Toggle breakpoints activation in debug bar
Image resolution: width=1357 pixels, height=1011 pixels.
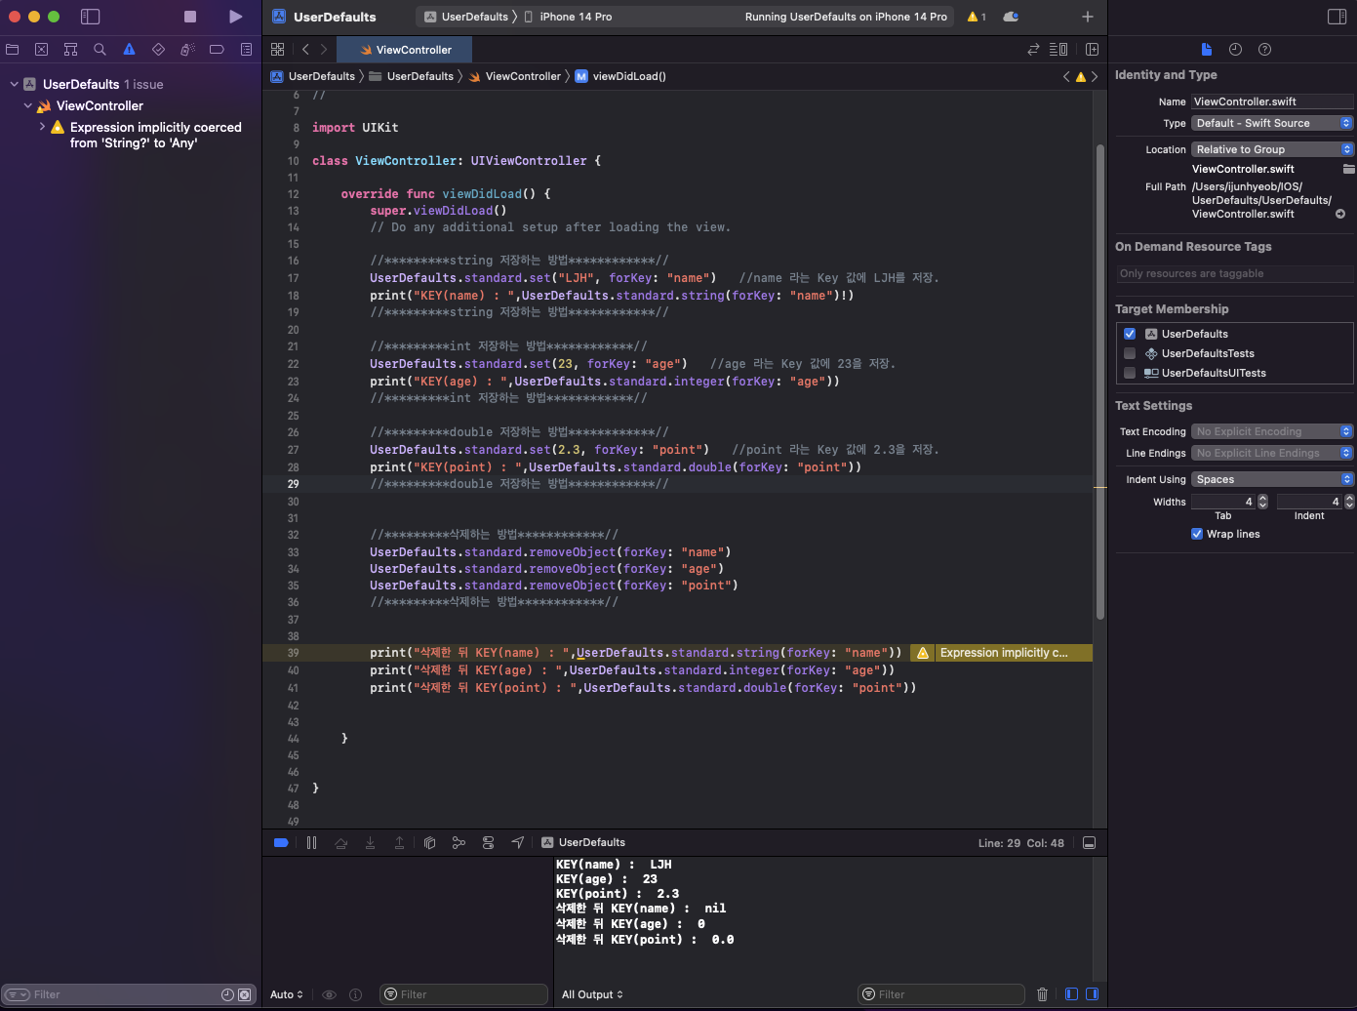(281, 842)
